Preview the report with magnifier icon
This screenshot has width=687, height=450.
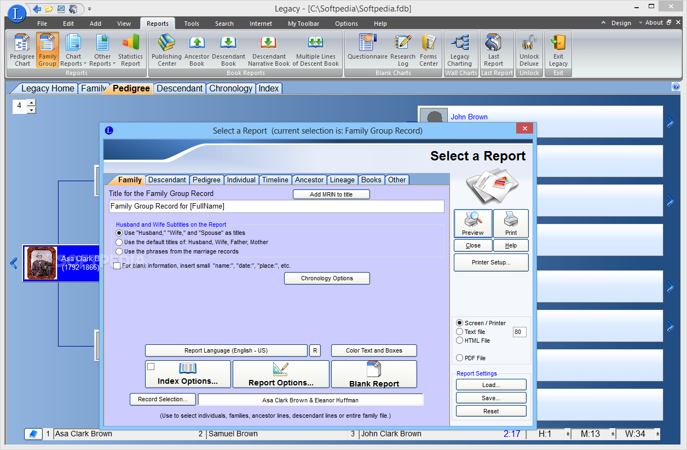pos(473,223)
